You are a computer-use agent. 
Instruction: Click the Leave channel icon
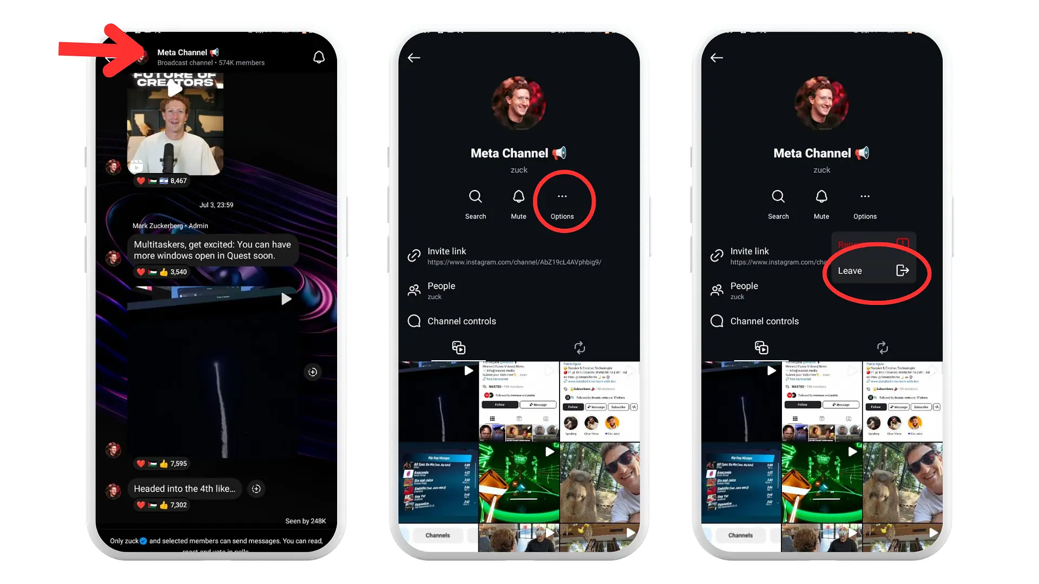click(x=900, y=270)
